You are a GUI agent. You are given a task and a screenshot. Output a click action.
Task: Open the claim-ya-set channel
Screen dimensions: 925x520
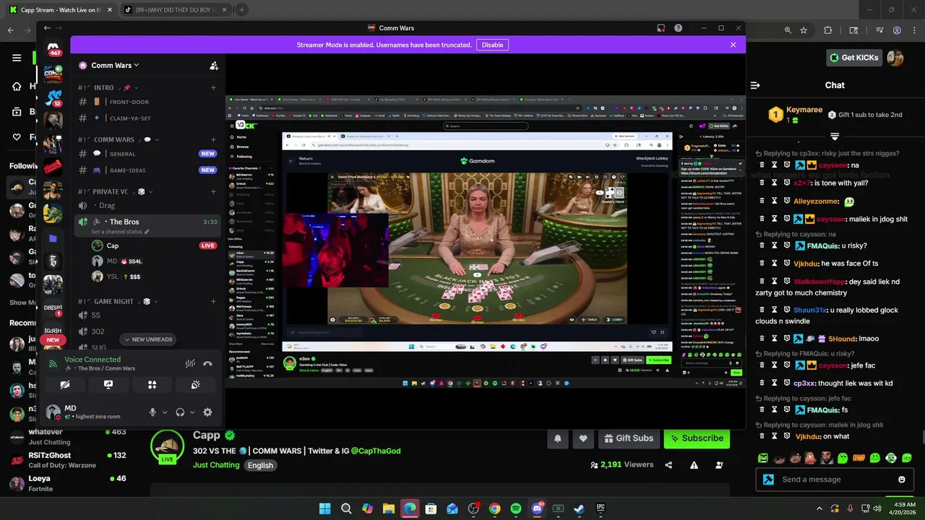(x=147, y=118)
